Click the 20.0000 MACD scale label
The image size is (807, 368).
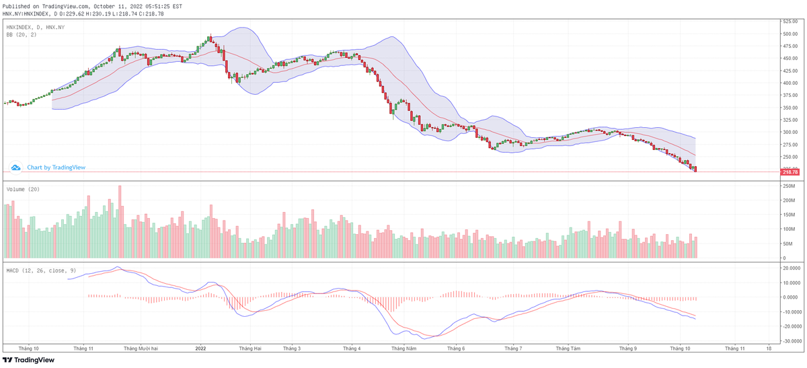tap(792, 268)
